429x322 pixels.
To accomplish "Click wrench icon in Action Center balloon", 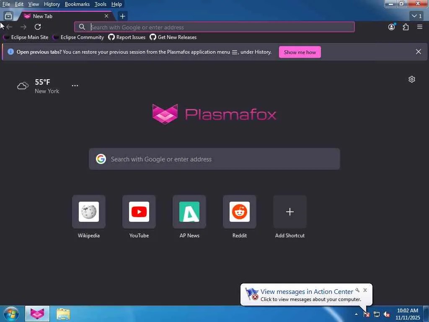I will [x=357, y=290].
